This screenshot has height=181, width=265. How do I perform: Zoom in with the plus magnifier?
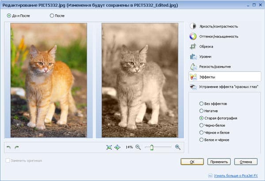click(178, 147)
